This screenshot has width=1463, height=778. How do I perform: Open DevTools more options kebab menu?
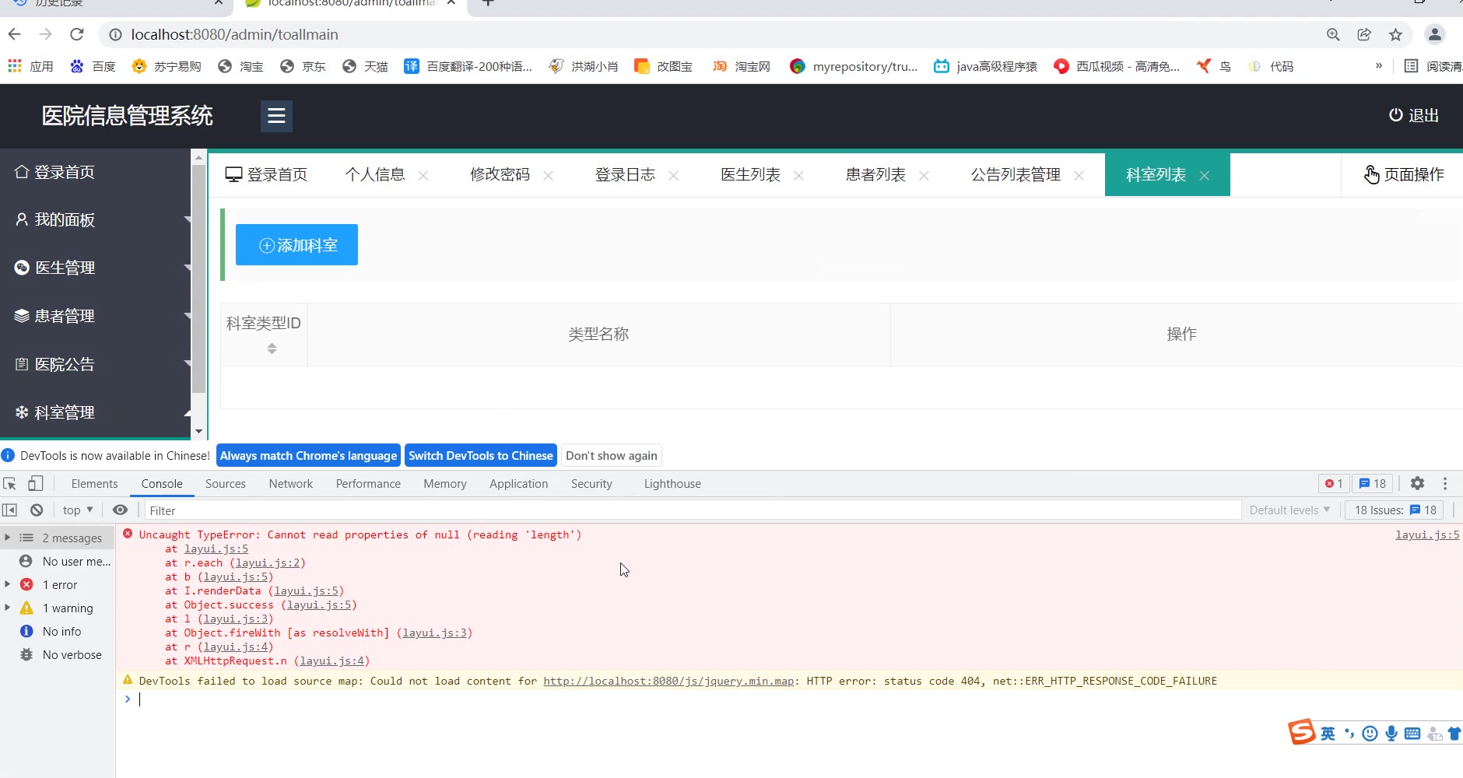pyautogui.click(x=1445, y=483)
